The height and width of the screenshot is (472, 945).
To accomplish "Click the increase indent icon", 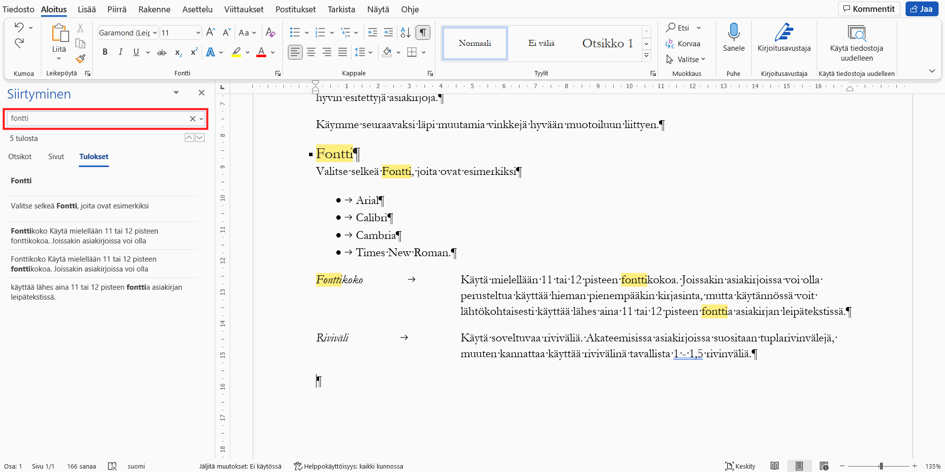I will coord(388,33).
